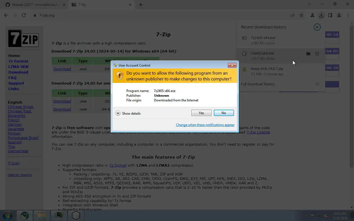
Task: Open tab search dropdown arrow
Action: [309, 4]
